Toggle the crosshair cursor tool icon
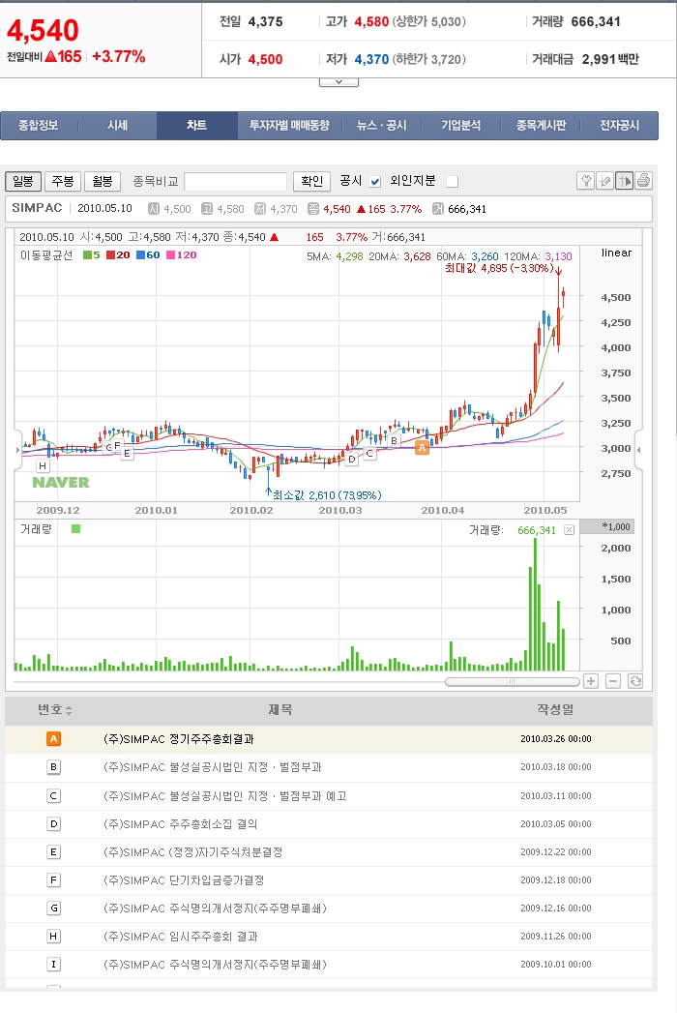Viewport: 677px width, 1013px height. (x=624, y=181)
